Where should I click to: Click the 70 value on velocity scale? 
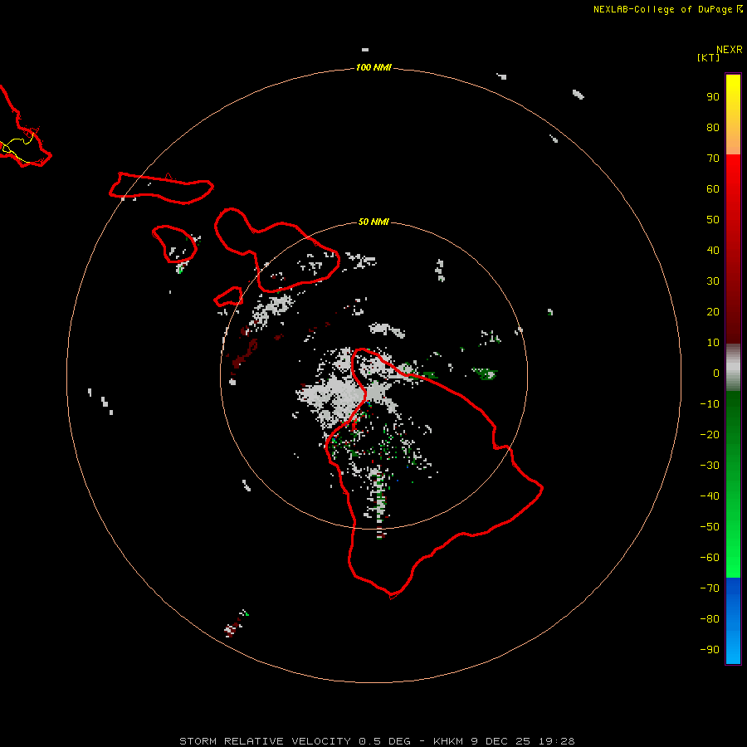[713, 159]
